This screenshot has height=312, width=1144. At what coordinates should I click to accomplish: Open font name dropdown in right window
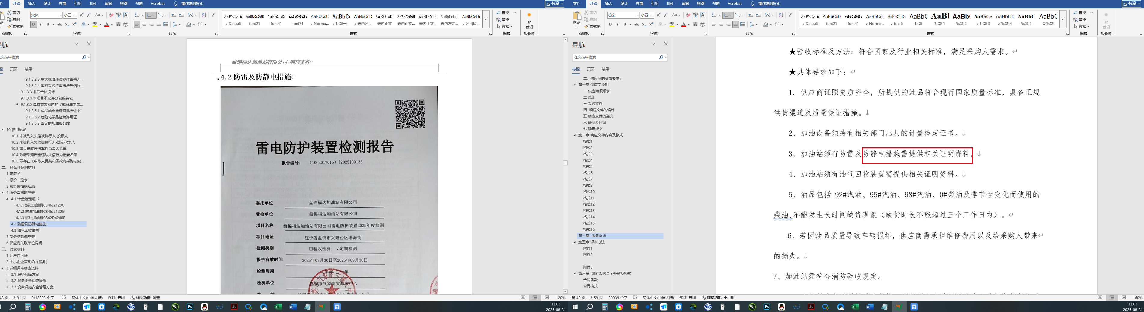coord(637,15)
